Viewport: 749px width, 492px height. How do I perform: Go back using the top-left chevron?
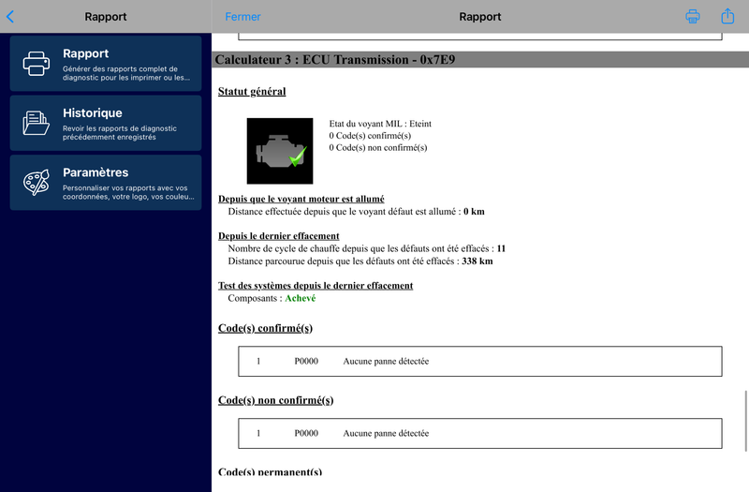tap(10, 16)
